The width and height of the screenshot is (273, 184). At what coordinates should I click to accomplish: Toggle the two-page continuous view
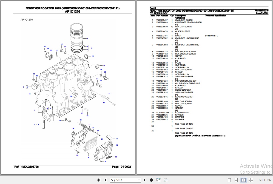click(x=251, y=180)
